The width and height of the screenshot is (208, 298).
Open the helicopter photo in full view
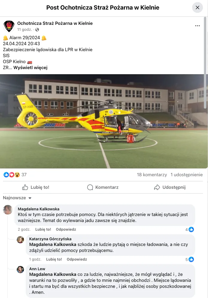tap(104, 121)
